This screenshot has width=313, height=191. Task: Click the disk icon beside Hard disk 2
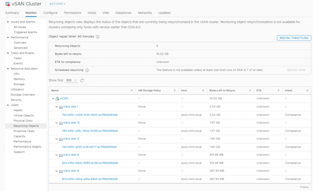coord(61,139)
